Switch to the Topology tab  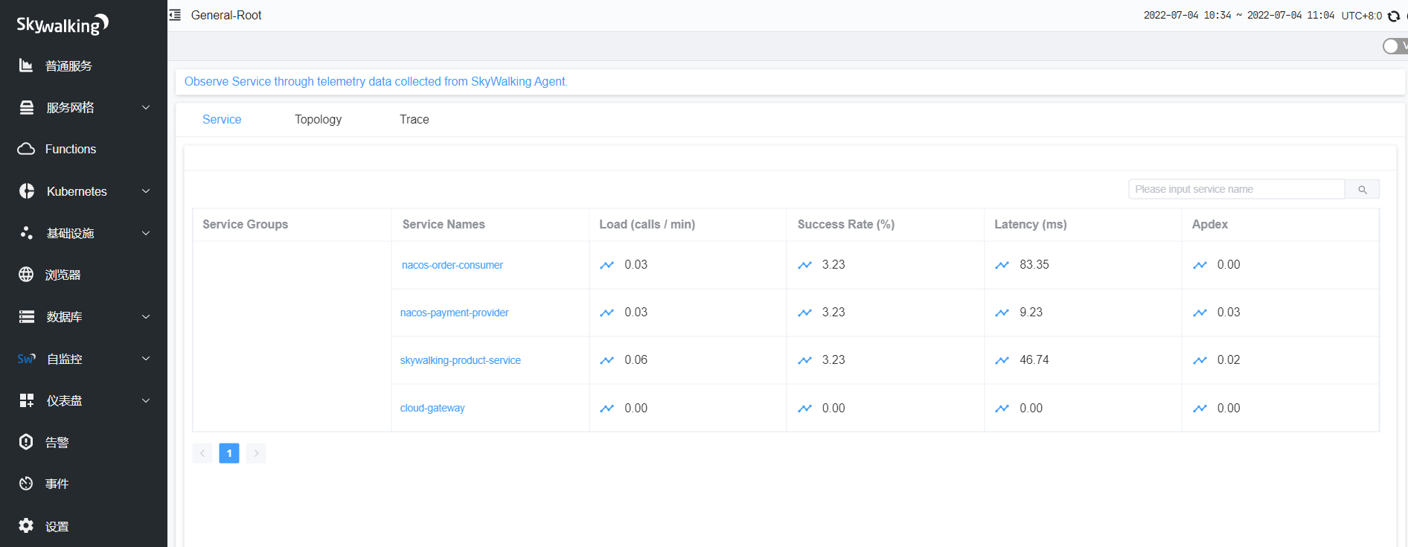click(x=318, y=119)
